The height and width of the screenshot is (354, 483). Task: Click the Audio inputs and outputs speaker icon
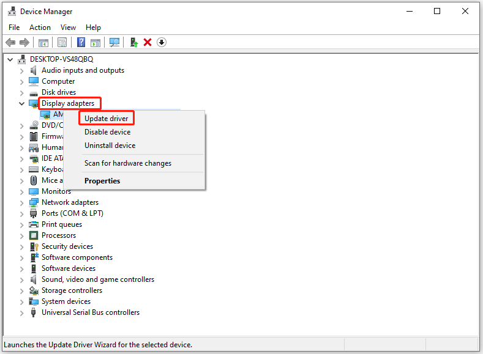click(33, 70)
